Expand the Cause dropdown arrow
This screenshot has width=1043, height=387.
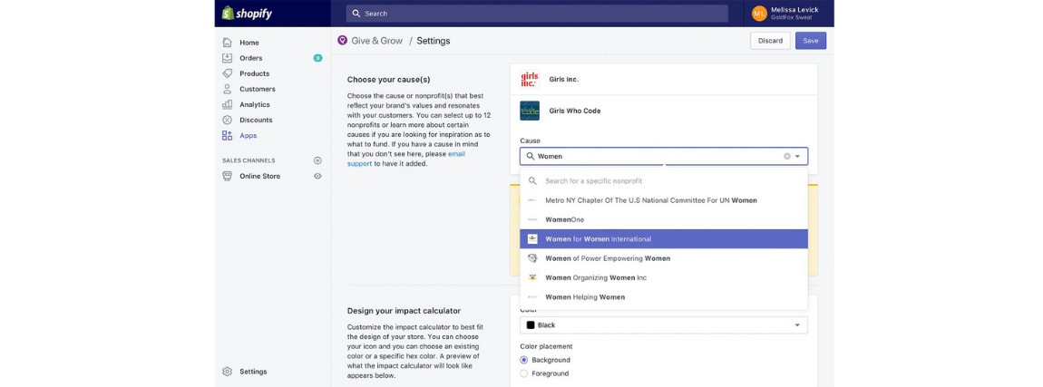coord(798,156)
